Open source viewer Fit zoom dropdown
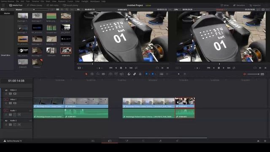 79,9
